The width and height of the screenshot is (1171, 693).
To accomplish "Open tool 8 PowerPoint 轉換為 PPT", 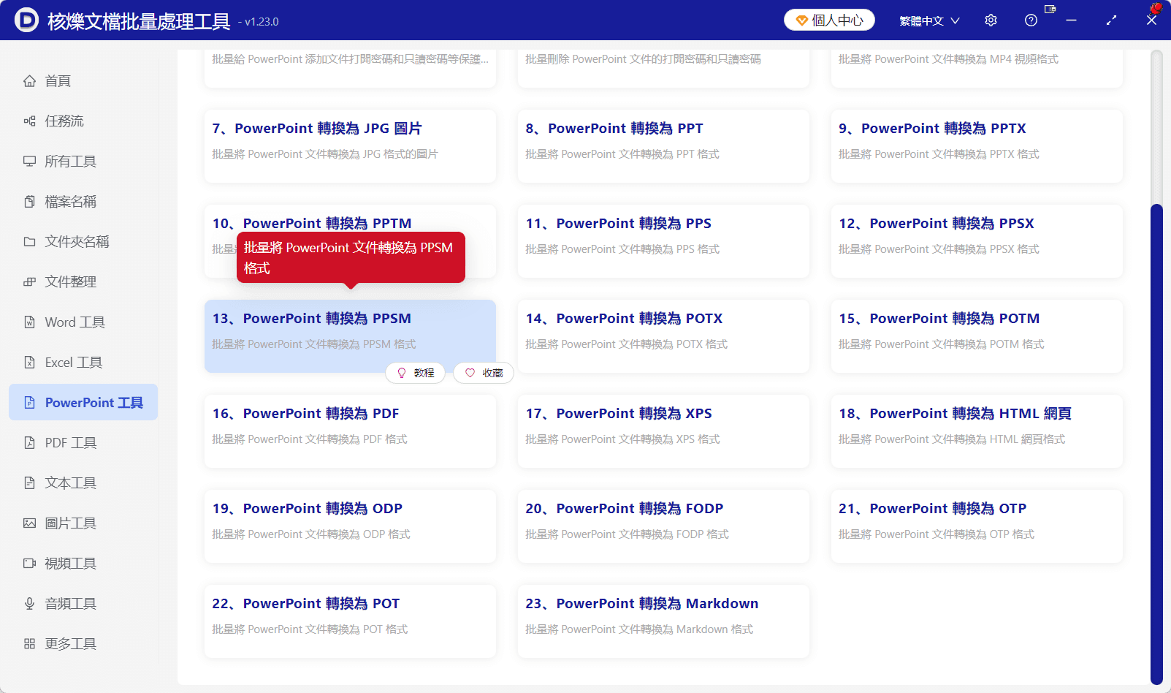I will pos(663,146).
